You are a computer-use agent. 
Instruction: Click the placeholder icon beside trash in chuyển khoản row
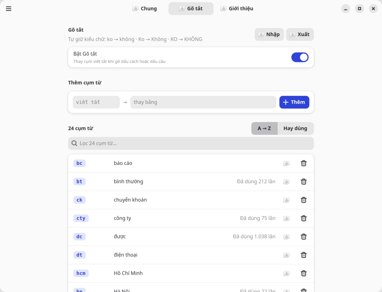point(286,200)
